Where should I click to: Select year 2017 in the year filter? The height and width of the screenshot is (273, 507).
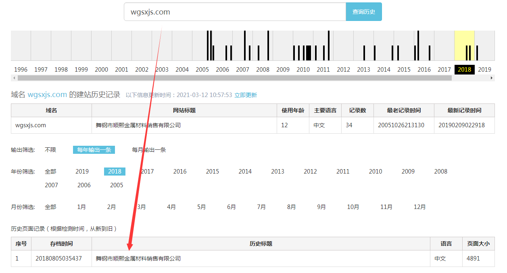(147, 171)
